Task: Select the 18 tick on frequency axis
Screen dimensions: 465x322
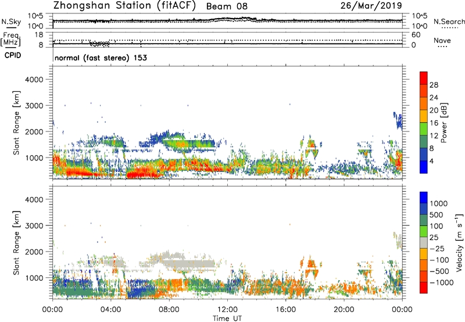Action: tap(39, 35)
